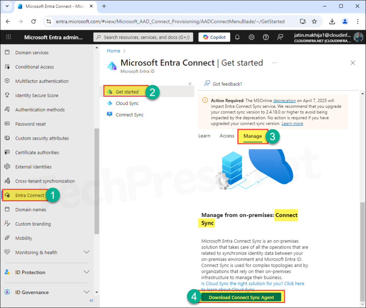The height and width of the screenshot is (308, 366).
Task: Click Download Connect Sync Agent button
Action: [241, 297]
